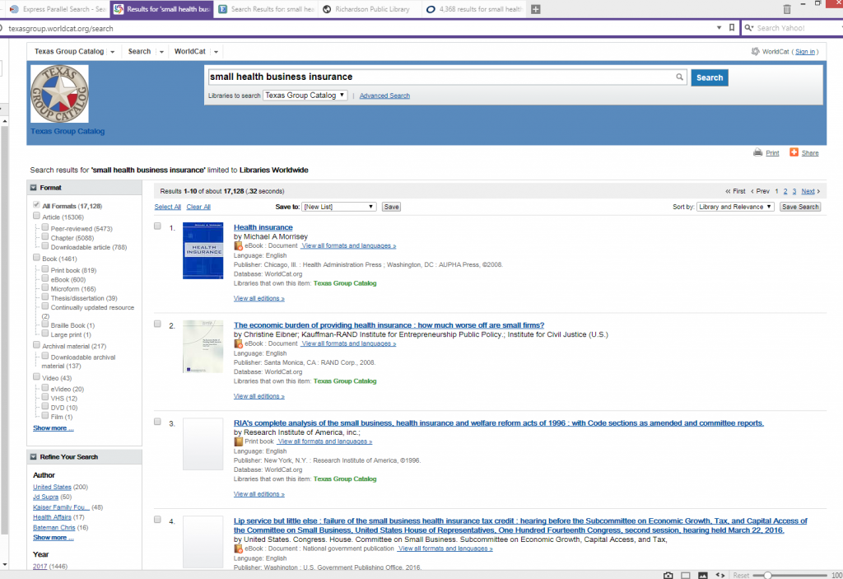The height and width of the screenshot is (579, 843).
Task: Open Sort by Library and Relevance dropdown
Action: 735,207
